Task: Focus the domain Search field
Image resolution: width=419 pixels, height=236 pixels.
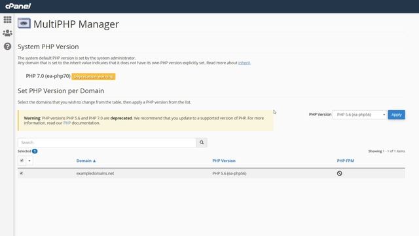Action: click(107, 142)
